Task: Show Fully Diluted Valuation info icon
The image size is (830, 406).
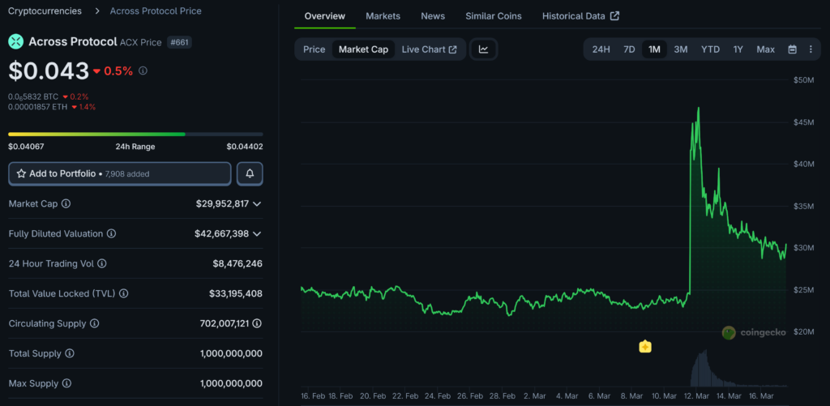Action: [x=112, y=233]
